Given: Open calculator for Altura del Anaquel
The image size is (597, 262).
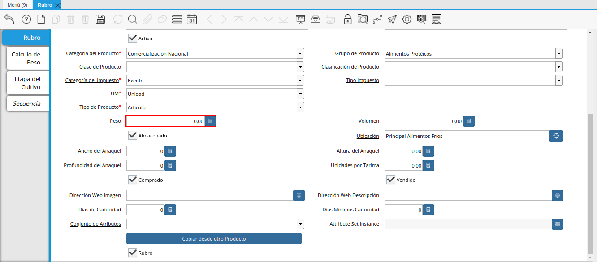Looking at the screenshot, I should click(x=428, y=151).
